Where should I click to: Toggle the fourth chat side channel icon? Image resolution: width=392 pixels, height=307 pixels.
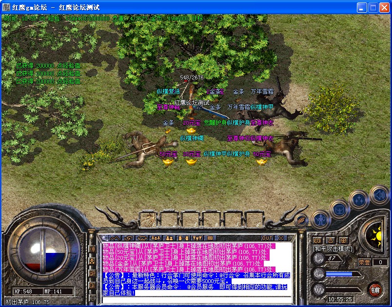(x=92, y=286)
